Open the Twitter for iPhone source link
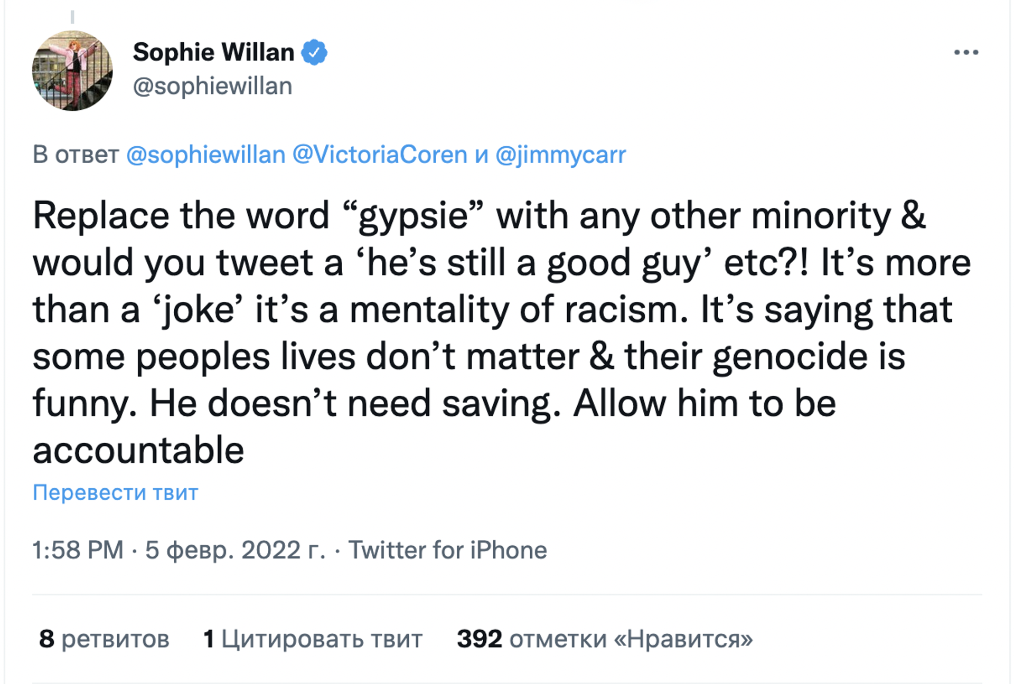This screenshot has width=1014, height=684. click(447, 550)
